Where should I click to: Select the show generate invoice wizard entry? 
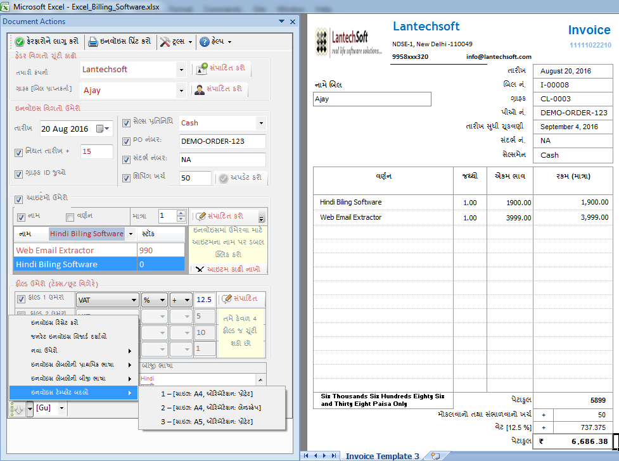point(73,336)
